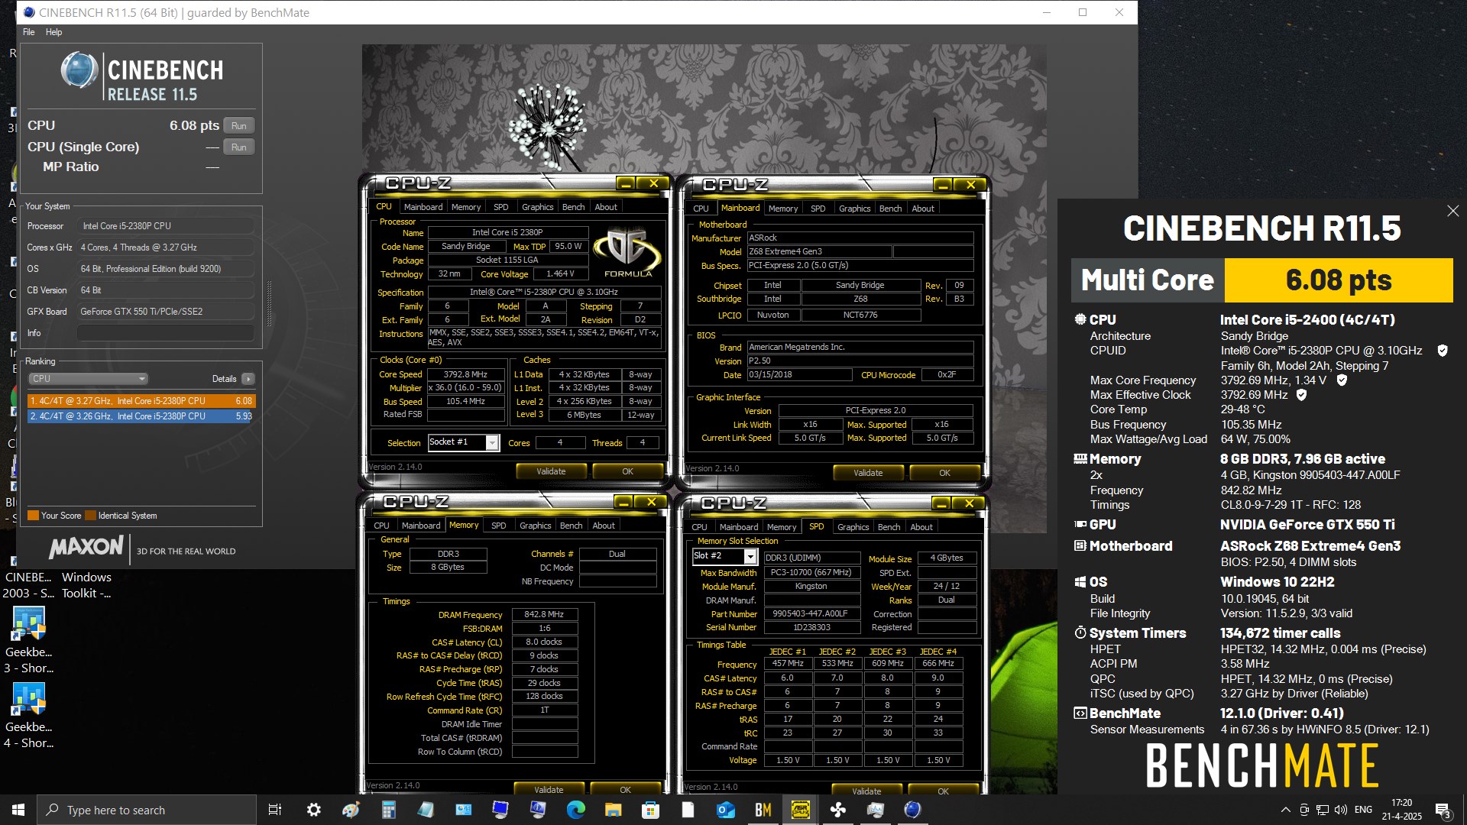Click the panel splitter grip in Cinebench
Viewport: 1467px width, 825px height.
click(269, 304)
